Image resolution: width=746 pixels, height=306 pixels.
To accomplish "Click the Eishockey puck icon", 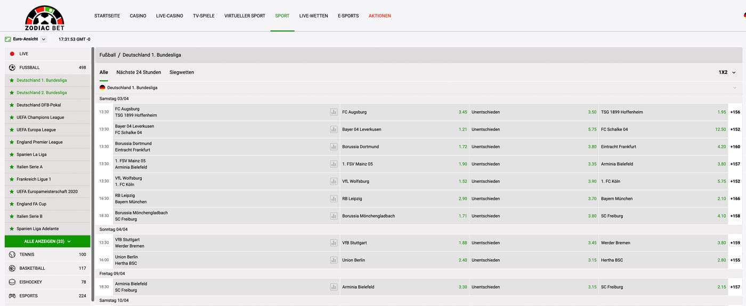I will pyautogui.click(x=12, y=282).
